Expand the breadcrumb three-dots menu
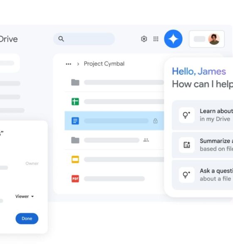This screenshot has width=233, height=249. coord(69,64)
